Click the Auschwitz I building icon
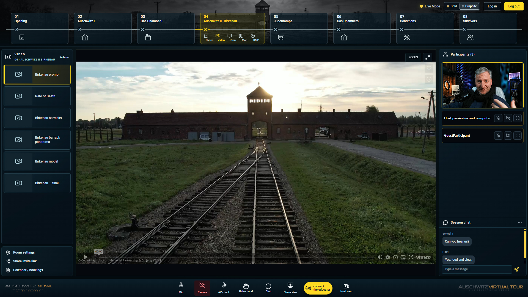528x297 pixels. 85,37
